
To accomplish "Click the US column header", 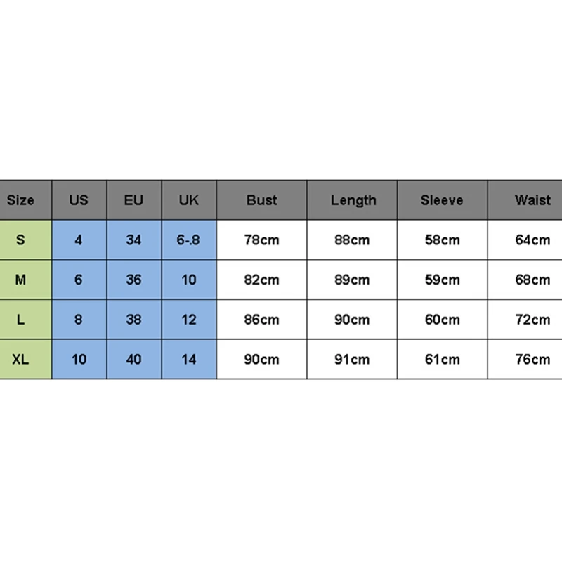I will [x=79, y=200].
